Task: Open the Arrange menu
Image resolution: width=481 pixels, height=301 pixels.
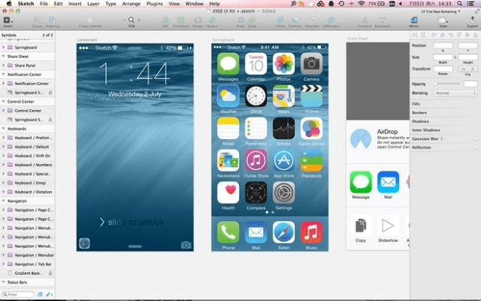Action: pos(132,4)
